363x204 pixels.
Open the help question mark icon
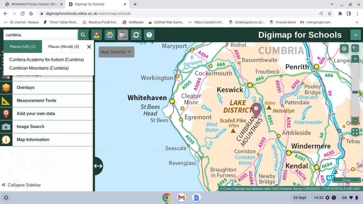click(149, 35)
